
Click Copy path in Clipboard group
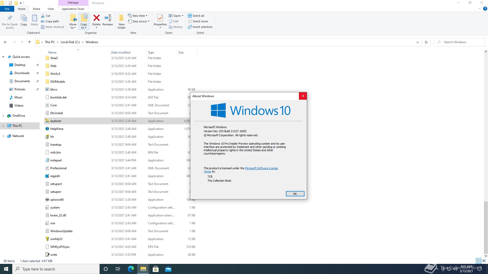coord(50,21)
